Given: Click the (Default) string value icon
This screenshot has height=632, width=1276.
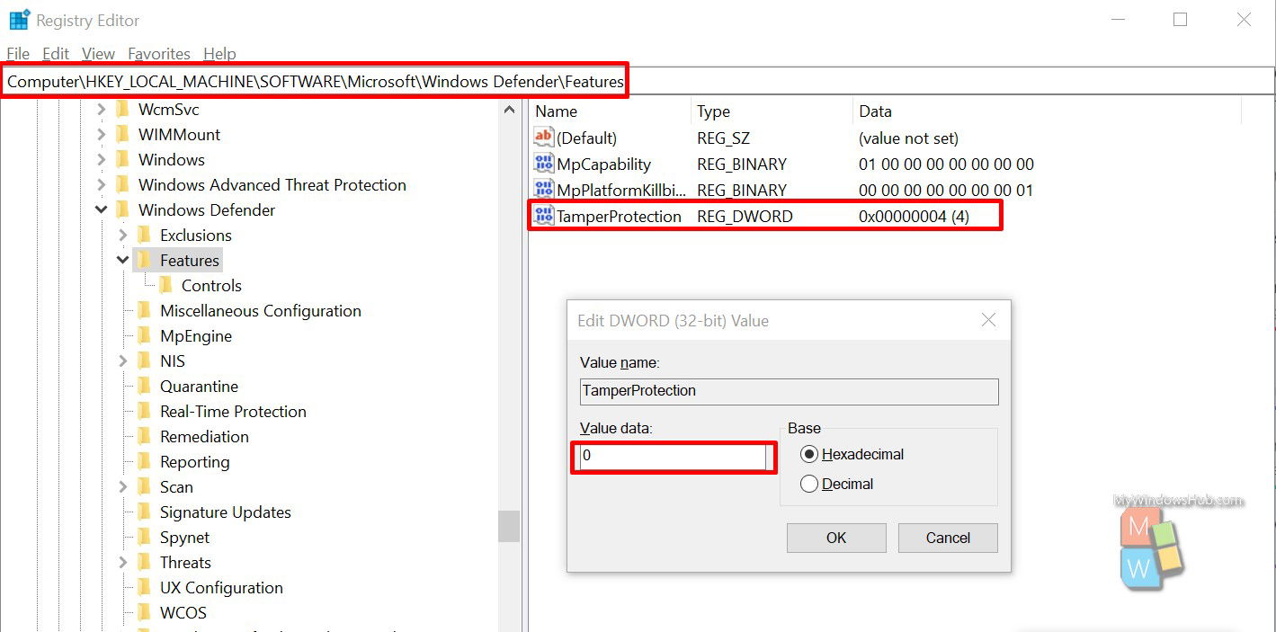Looking at the screenshot, I should (x=544, y=138).
